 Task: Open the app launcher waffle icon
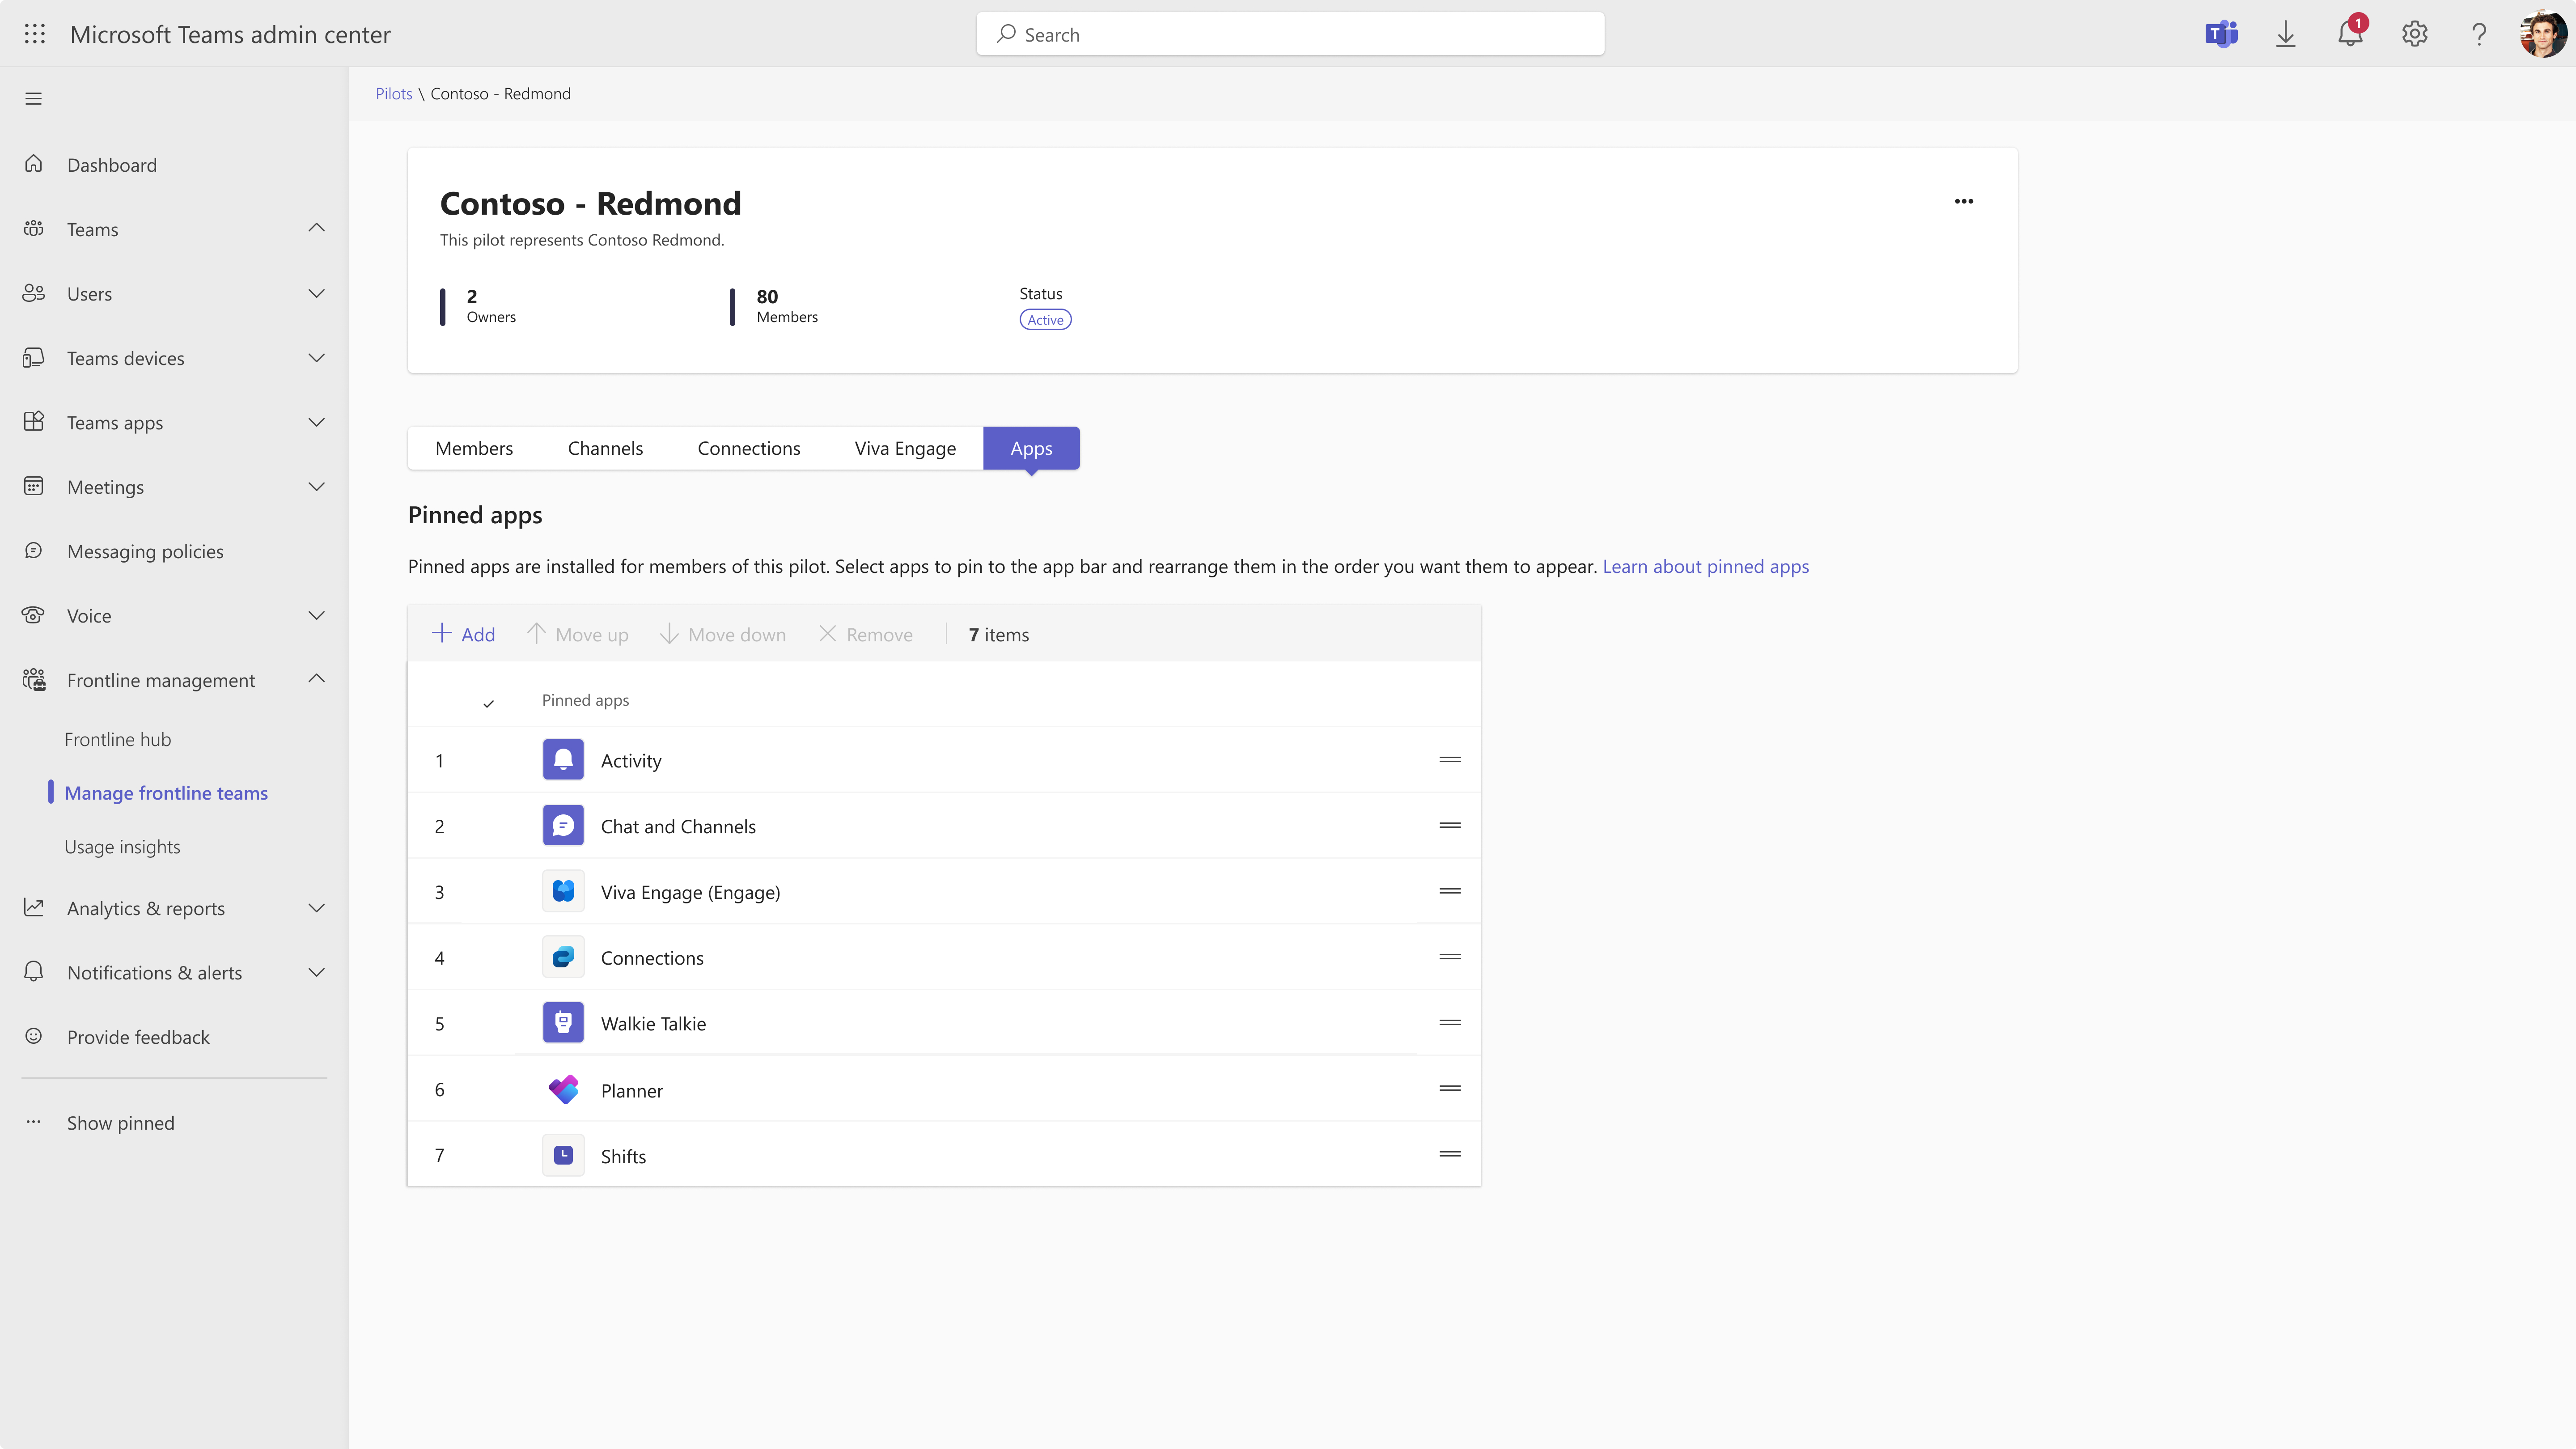pos(34,34)
